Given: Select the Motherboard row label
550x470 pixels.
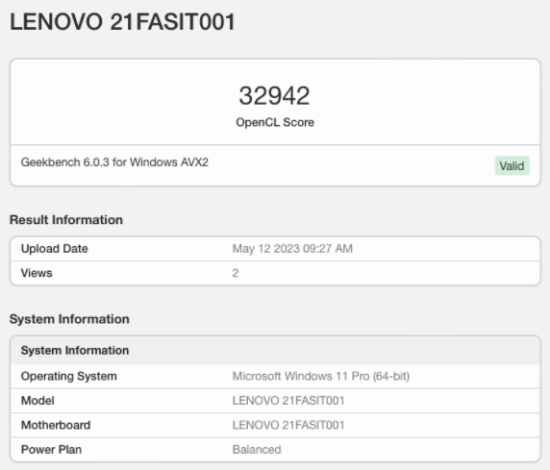Looking at the screenshot, I should [56, 425].
